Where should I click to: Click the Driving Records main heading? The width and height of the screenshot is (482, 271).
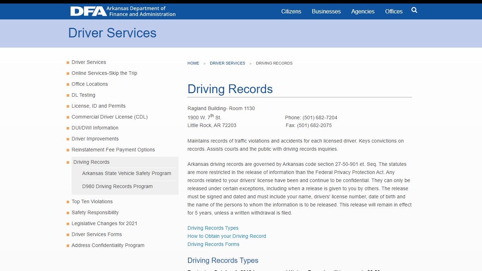coord(230,89)
